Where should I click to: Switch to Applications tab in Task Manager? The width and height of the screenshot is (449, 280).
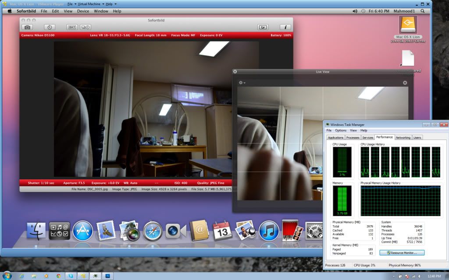pos(335,137)
